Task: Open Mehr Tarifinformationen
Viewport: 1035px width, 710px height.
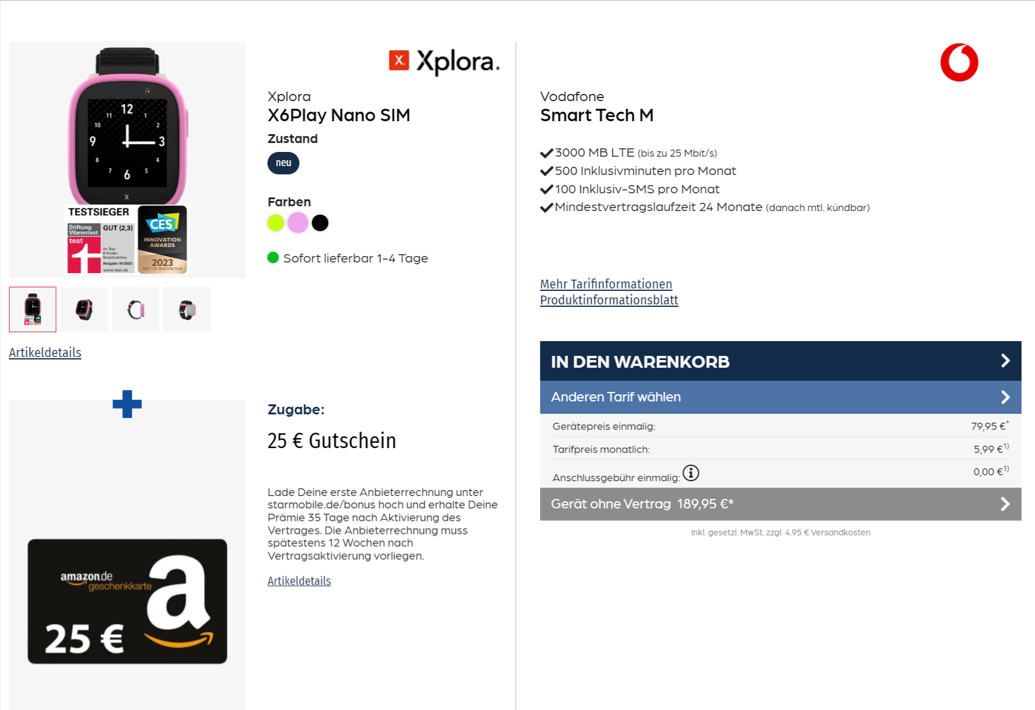Action: tap(606, 284)
